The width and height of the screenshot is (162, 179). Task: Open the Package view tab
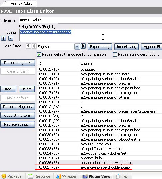[12, 176]
